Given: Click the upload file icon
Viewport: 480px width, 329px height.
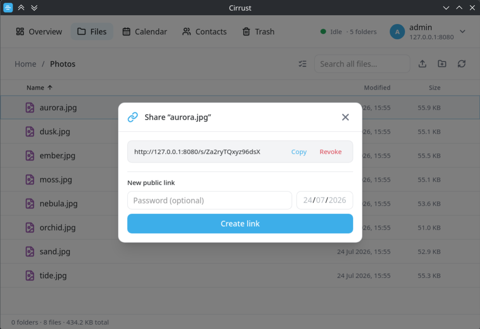Looking at the screenshot, I should coord(423,64).
